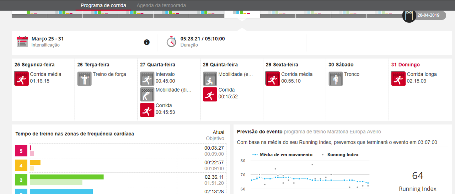Click the zone 4 yellow progress bar

(35, 162)
